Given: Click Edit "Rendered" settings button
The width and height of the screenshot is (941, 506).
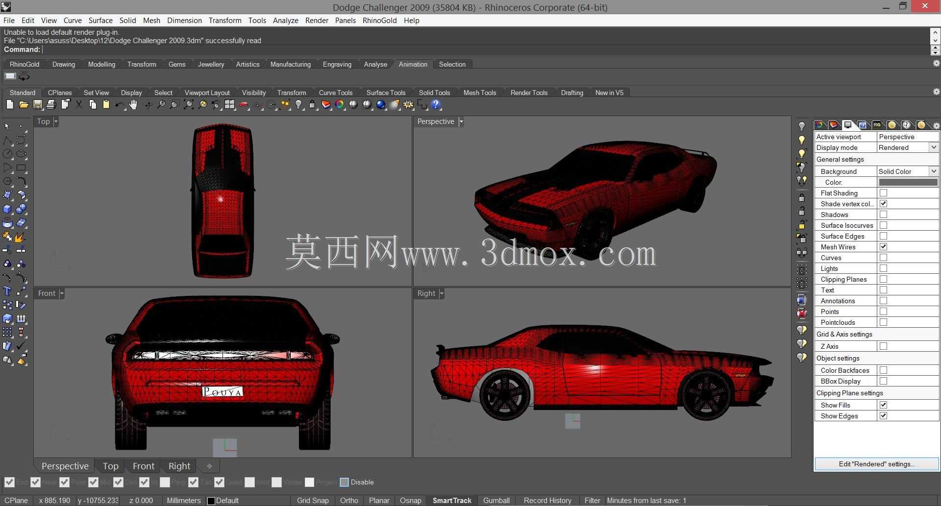Looking at the screenshot, I should point(877,464).
